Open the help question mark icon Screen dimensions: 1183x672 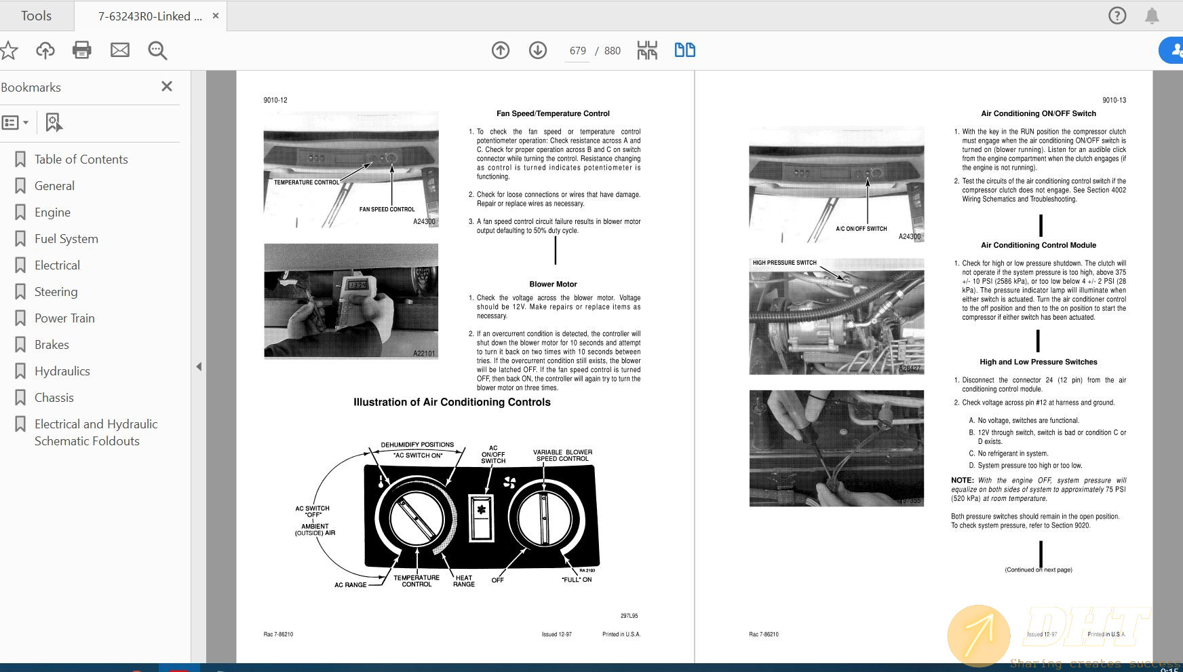coord(1117,16)
